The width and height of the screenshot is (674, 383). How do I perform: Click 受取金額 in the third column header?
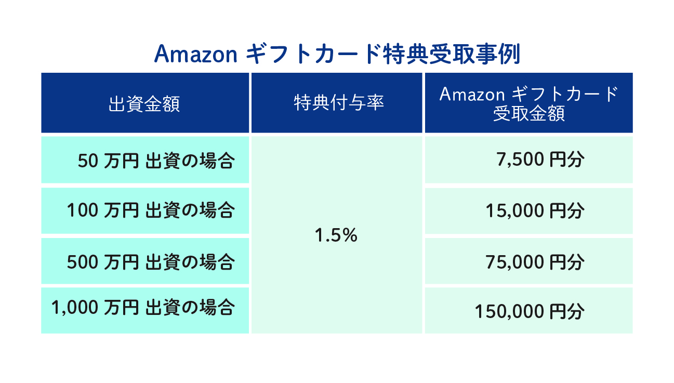click(528, 114)
